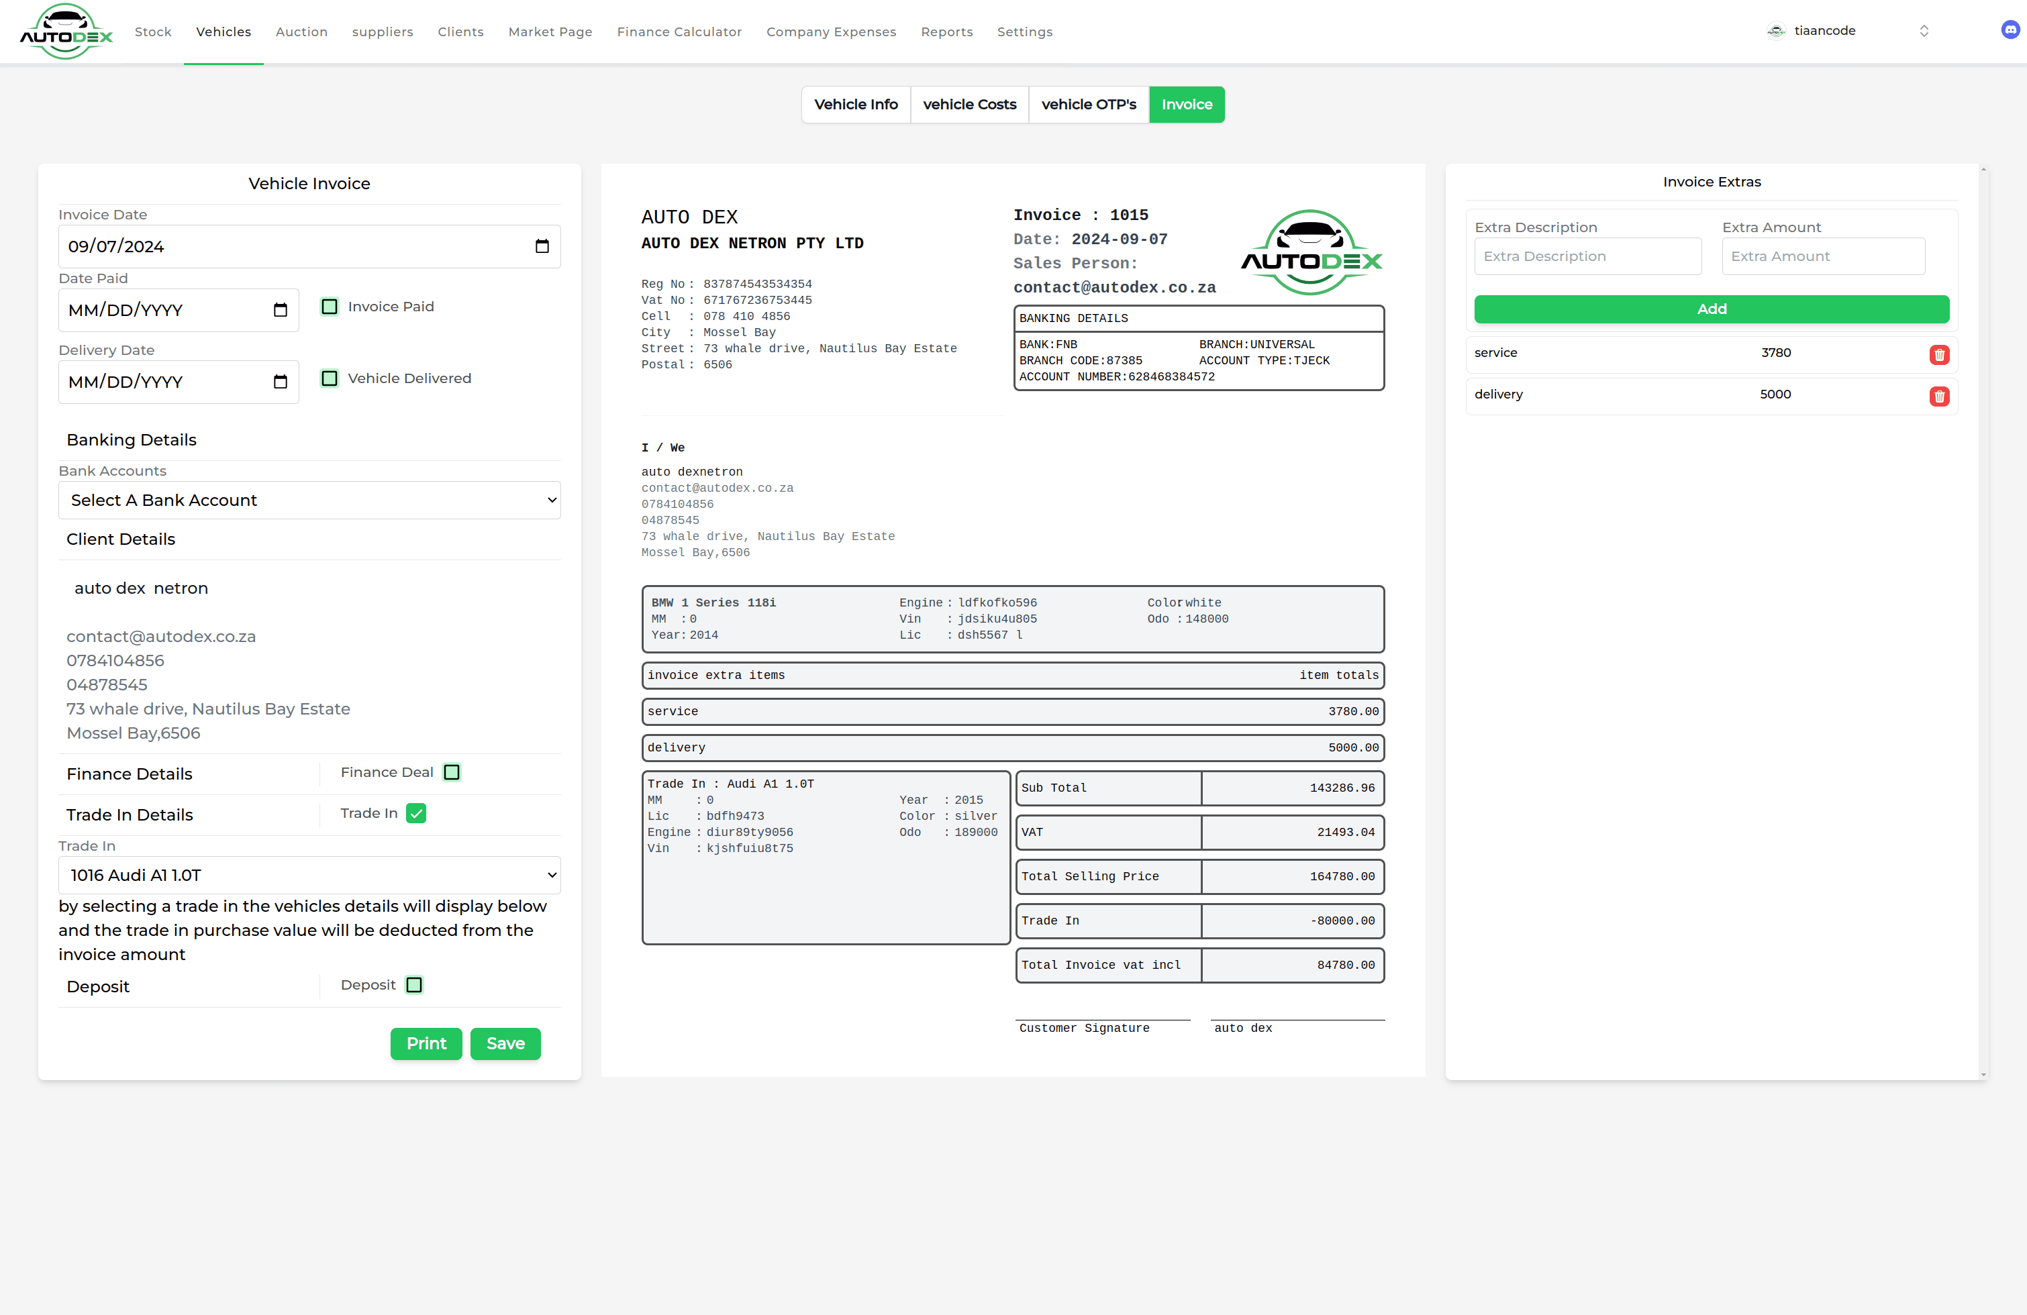Image resolution: width=2027 pixels, height=1315 pixels.
Task: Click the Invoice Date field 09/07/2024
Action: [x=309, y=246]
